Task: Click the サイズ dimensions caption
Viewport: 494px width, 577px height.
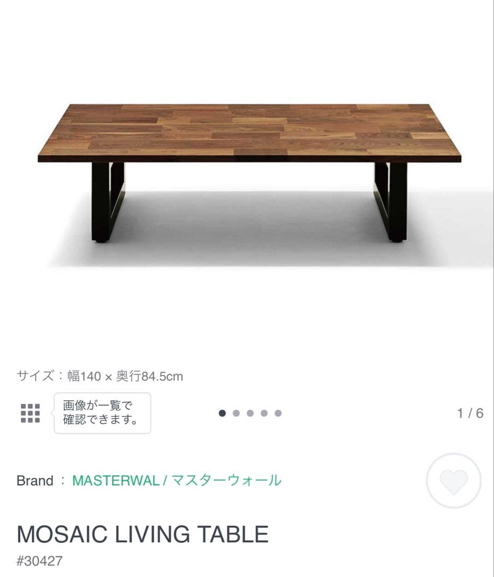Action: click(100, 377)
